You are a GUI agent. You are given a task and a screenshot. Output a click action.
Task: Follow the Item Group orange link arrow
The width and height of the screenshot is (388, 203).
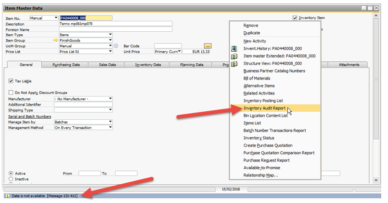click(55, 40)
